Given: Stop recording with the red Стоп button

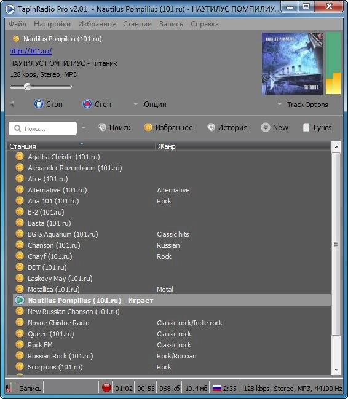Looking at the screenshot, I should [97, 104].
